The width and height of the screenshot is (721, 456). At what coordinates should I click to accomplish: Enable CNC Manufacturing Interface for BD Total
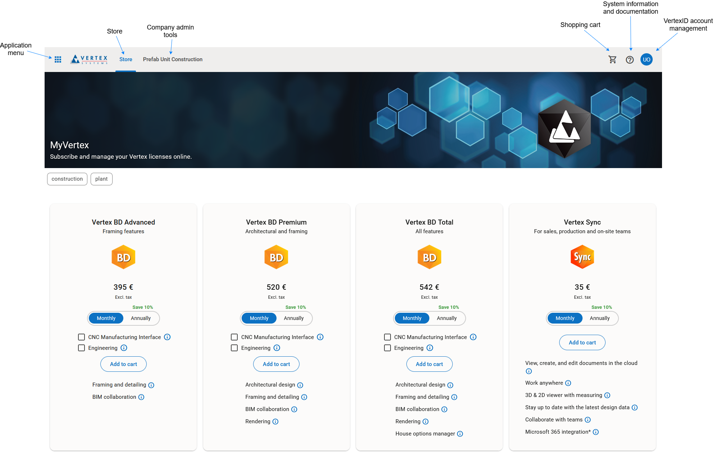pos(388,337)
